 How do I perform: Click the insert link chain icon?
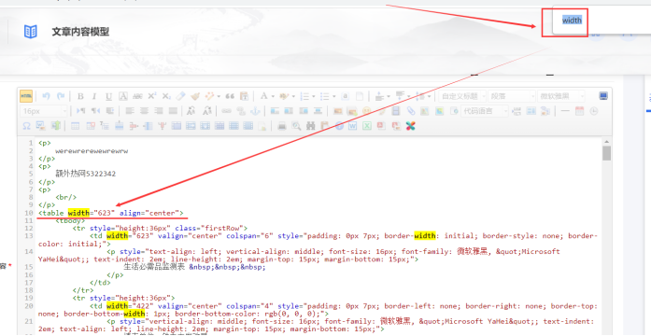pyautogui.click(x=226, y=111)
